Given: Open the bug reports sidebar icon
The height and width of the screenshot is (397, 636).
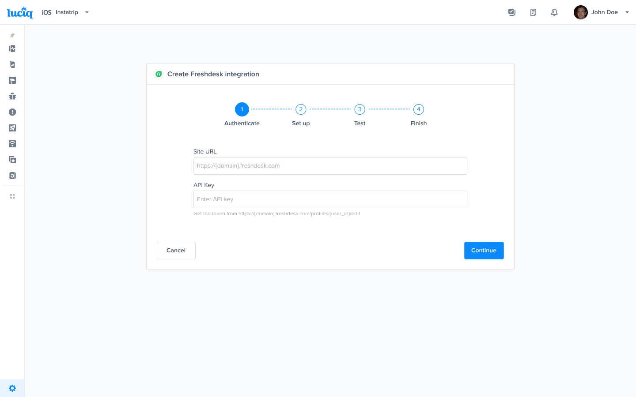Looking at the screenshot, I should coord(12,96).
